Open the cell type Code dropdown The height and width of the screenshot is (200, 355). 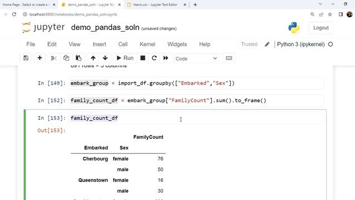196,58
